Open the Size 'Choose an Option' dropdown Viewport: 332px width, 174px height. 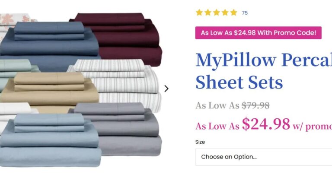(x=263, y=157)
